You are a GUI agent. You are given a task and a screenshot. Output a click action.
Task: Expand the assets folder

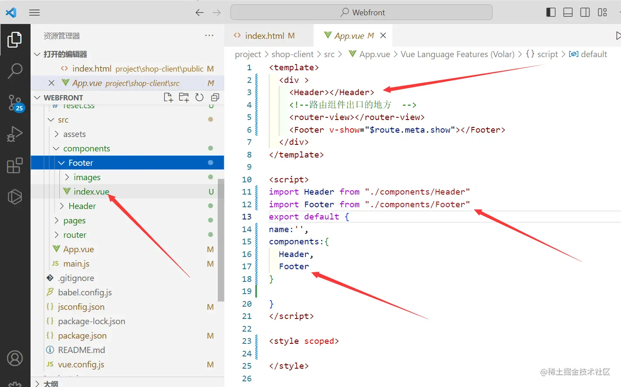(x=56, y=134)
